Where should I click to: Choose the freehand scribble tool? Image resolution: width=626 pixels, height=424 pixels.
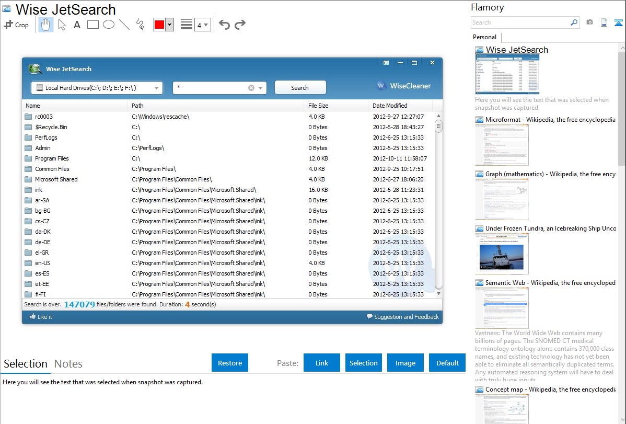[x=140, y=25]
